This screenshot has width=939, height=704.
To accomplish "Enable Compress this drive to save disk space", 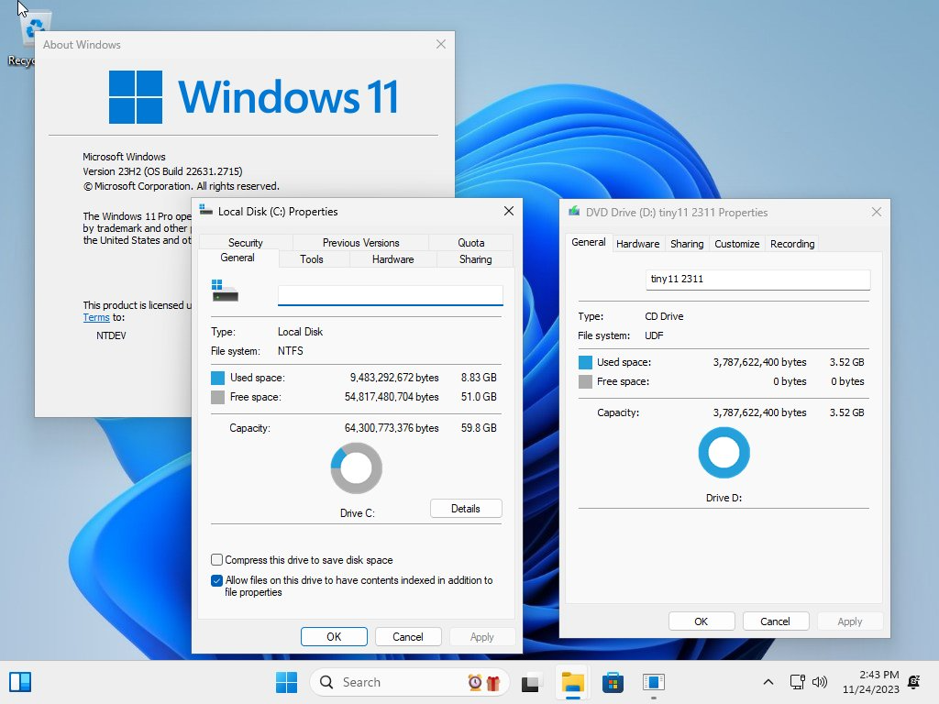I will 216,559.
